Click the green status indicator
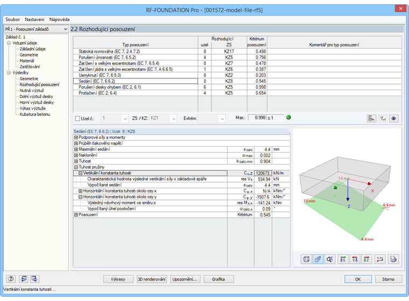Viewport: 409px width, 301px height. [288, 117]
